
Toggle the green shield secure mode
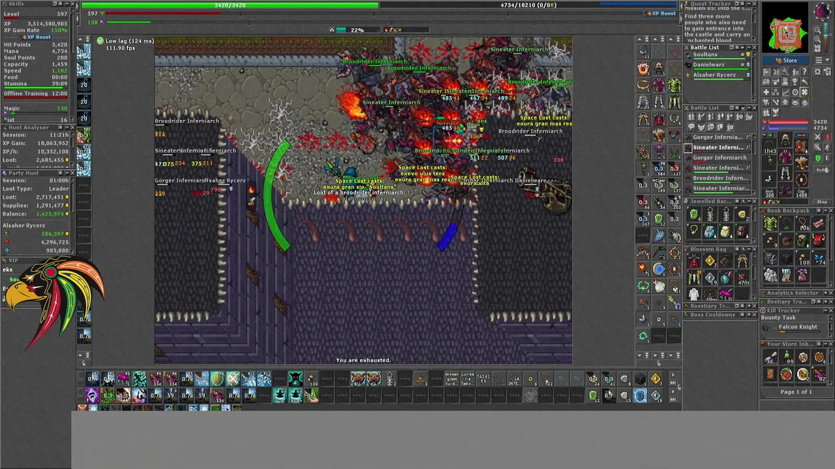(x=817, y=158)
